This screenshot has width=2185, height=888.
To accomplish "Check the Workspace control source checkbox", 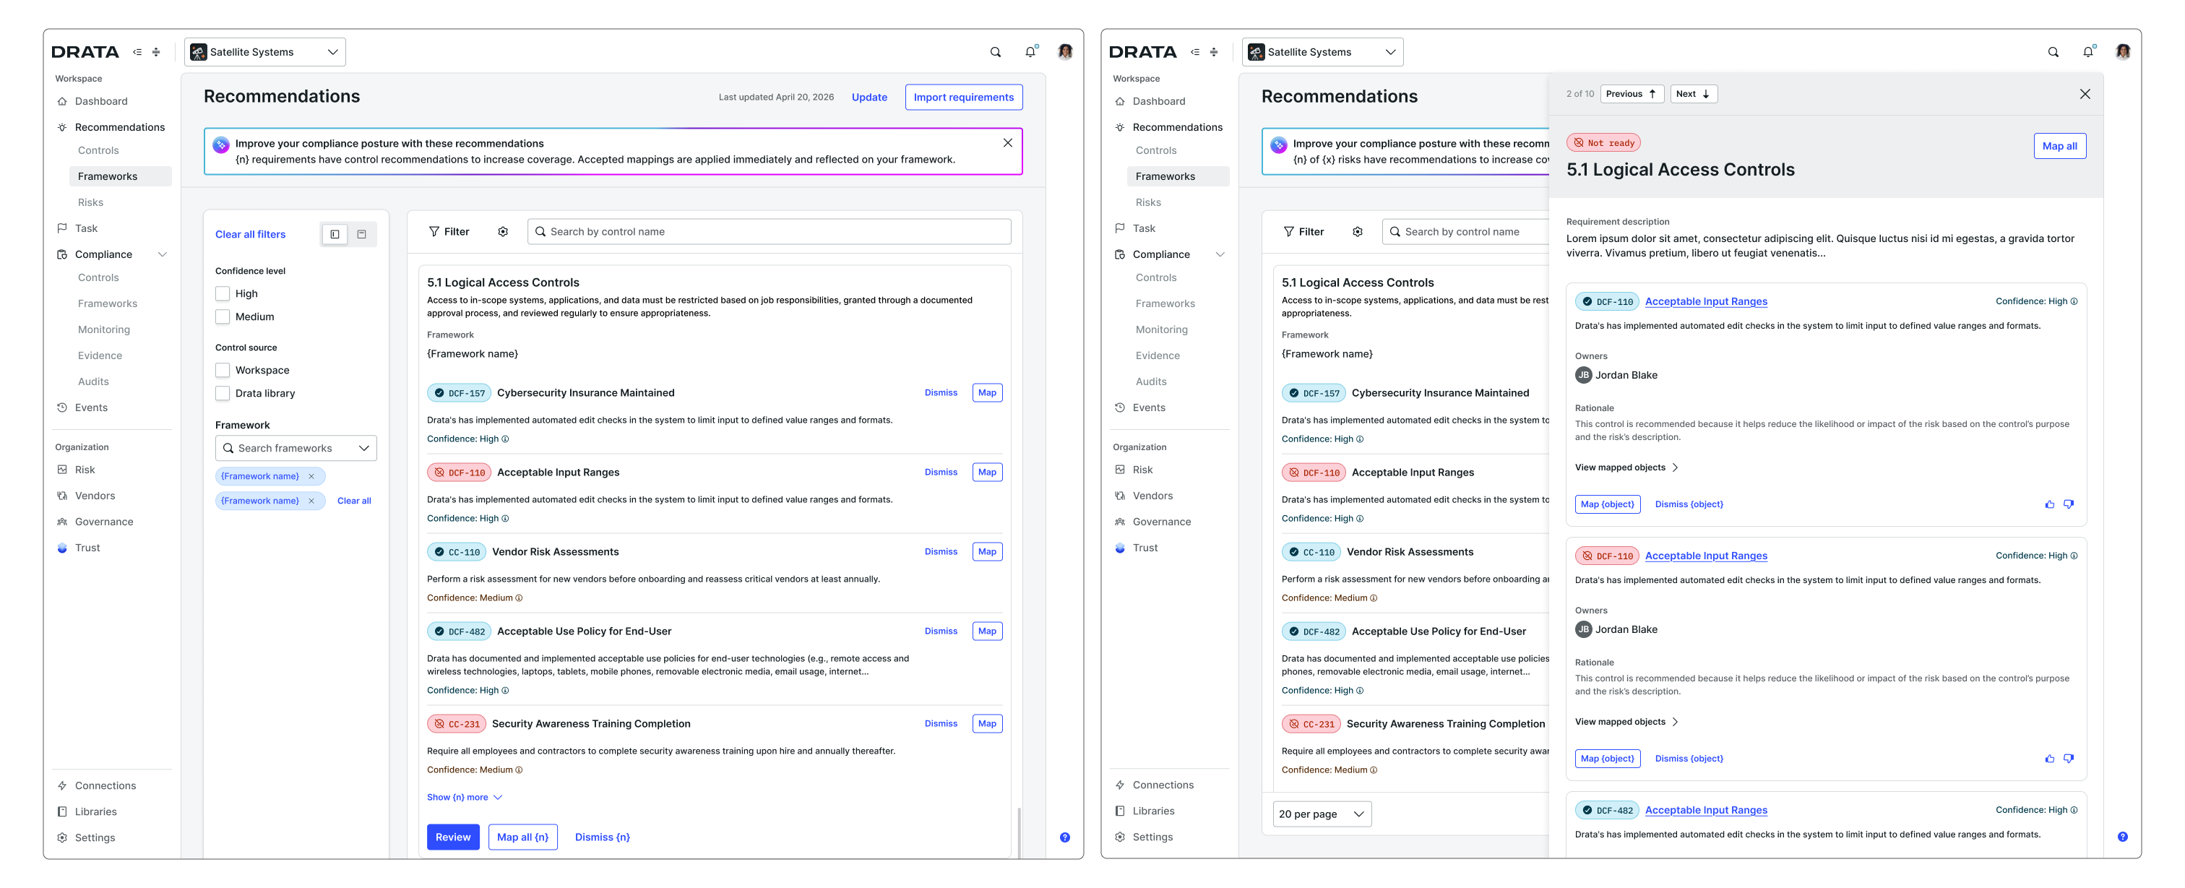I will click(x=223, y=370).
